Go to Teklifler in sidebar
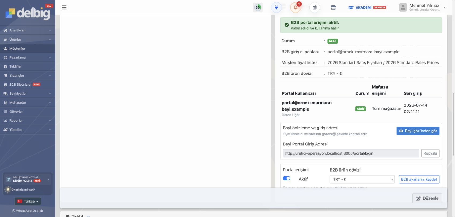 (28, 66)
